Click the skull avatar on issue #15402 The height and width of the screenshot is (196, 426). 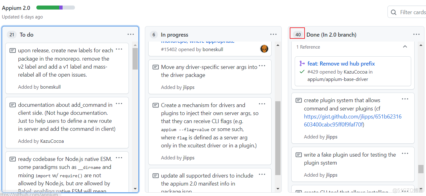(264, 49)
